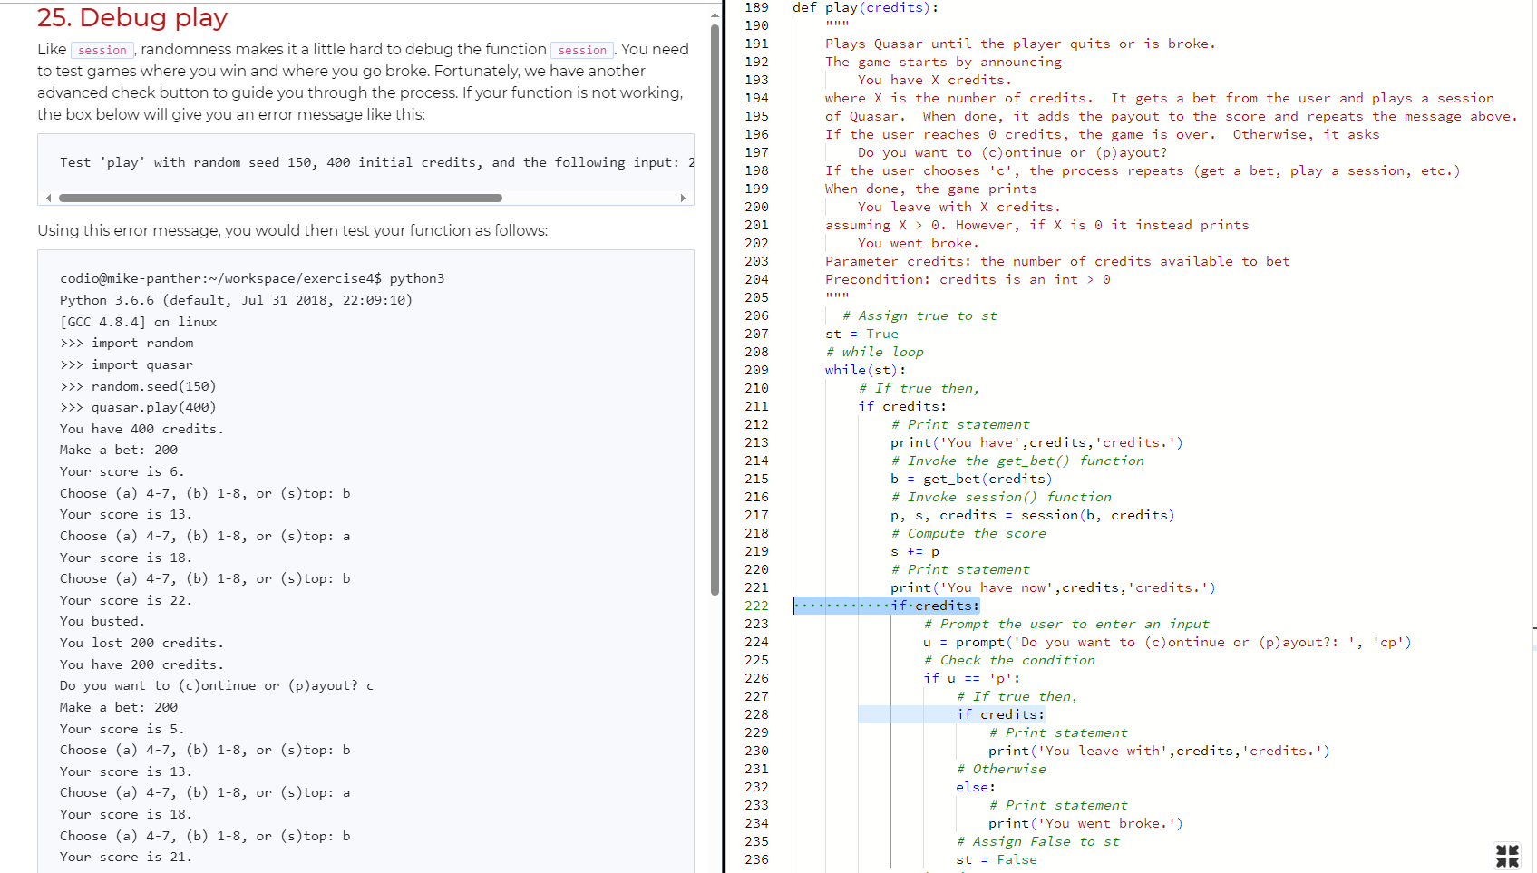Click the comment '# Assign true to st'
Screen dimensions: 1537x873
point(920,315)
